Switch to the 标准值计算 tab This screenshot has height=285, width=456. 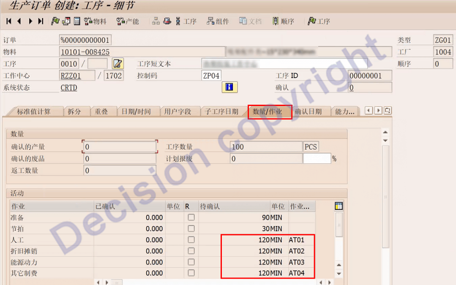point(33,112)
